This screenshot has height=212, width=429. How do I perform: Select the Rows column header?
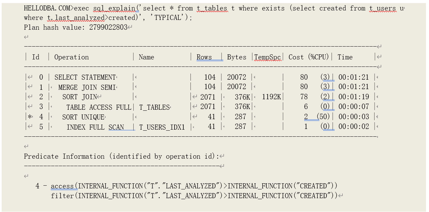pyautogui.click(x=204, y=57)
